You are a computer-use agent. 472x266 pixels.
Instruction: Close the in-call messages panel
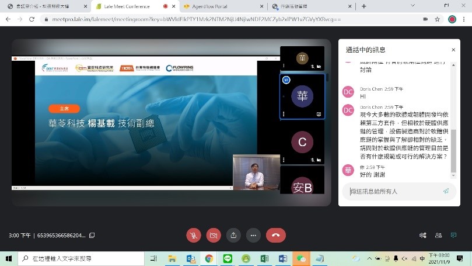point(453,50)
